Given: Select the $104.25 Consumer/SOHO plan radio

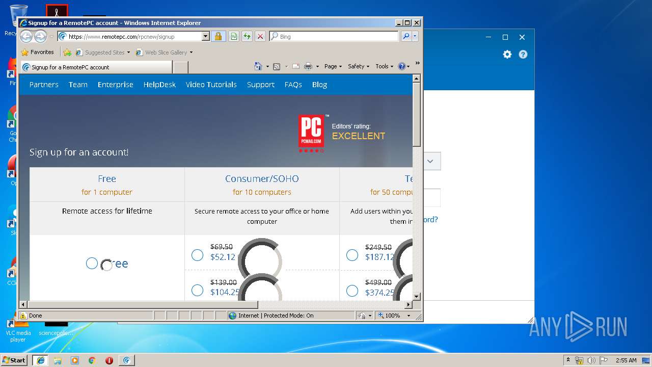Looking at the screenshot, I should point(197,290).
